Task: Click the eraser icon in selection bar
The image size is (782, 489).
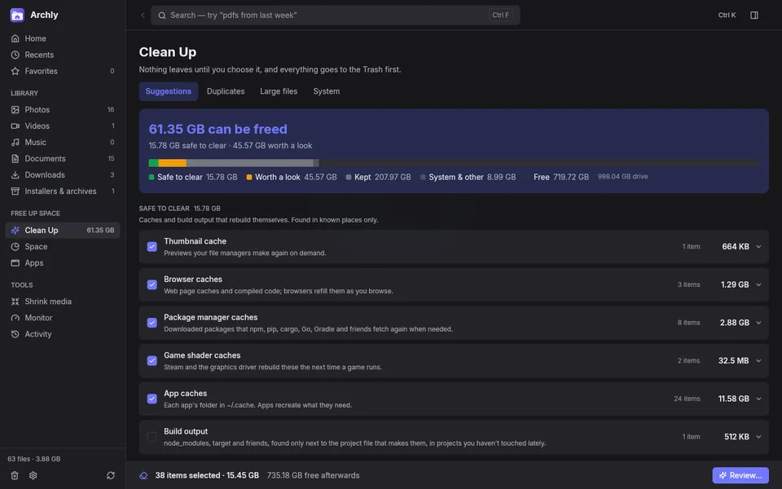Action: 143,475
